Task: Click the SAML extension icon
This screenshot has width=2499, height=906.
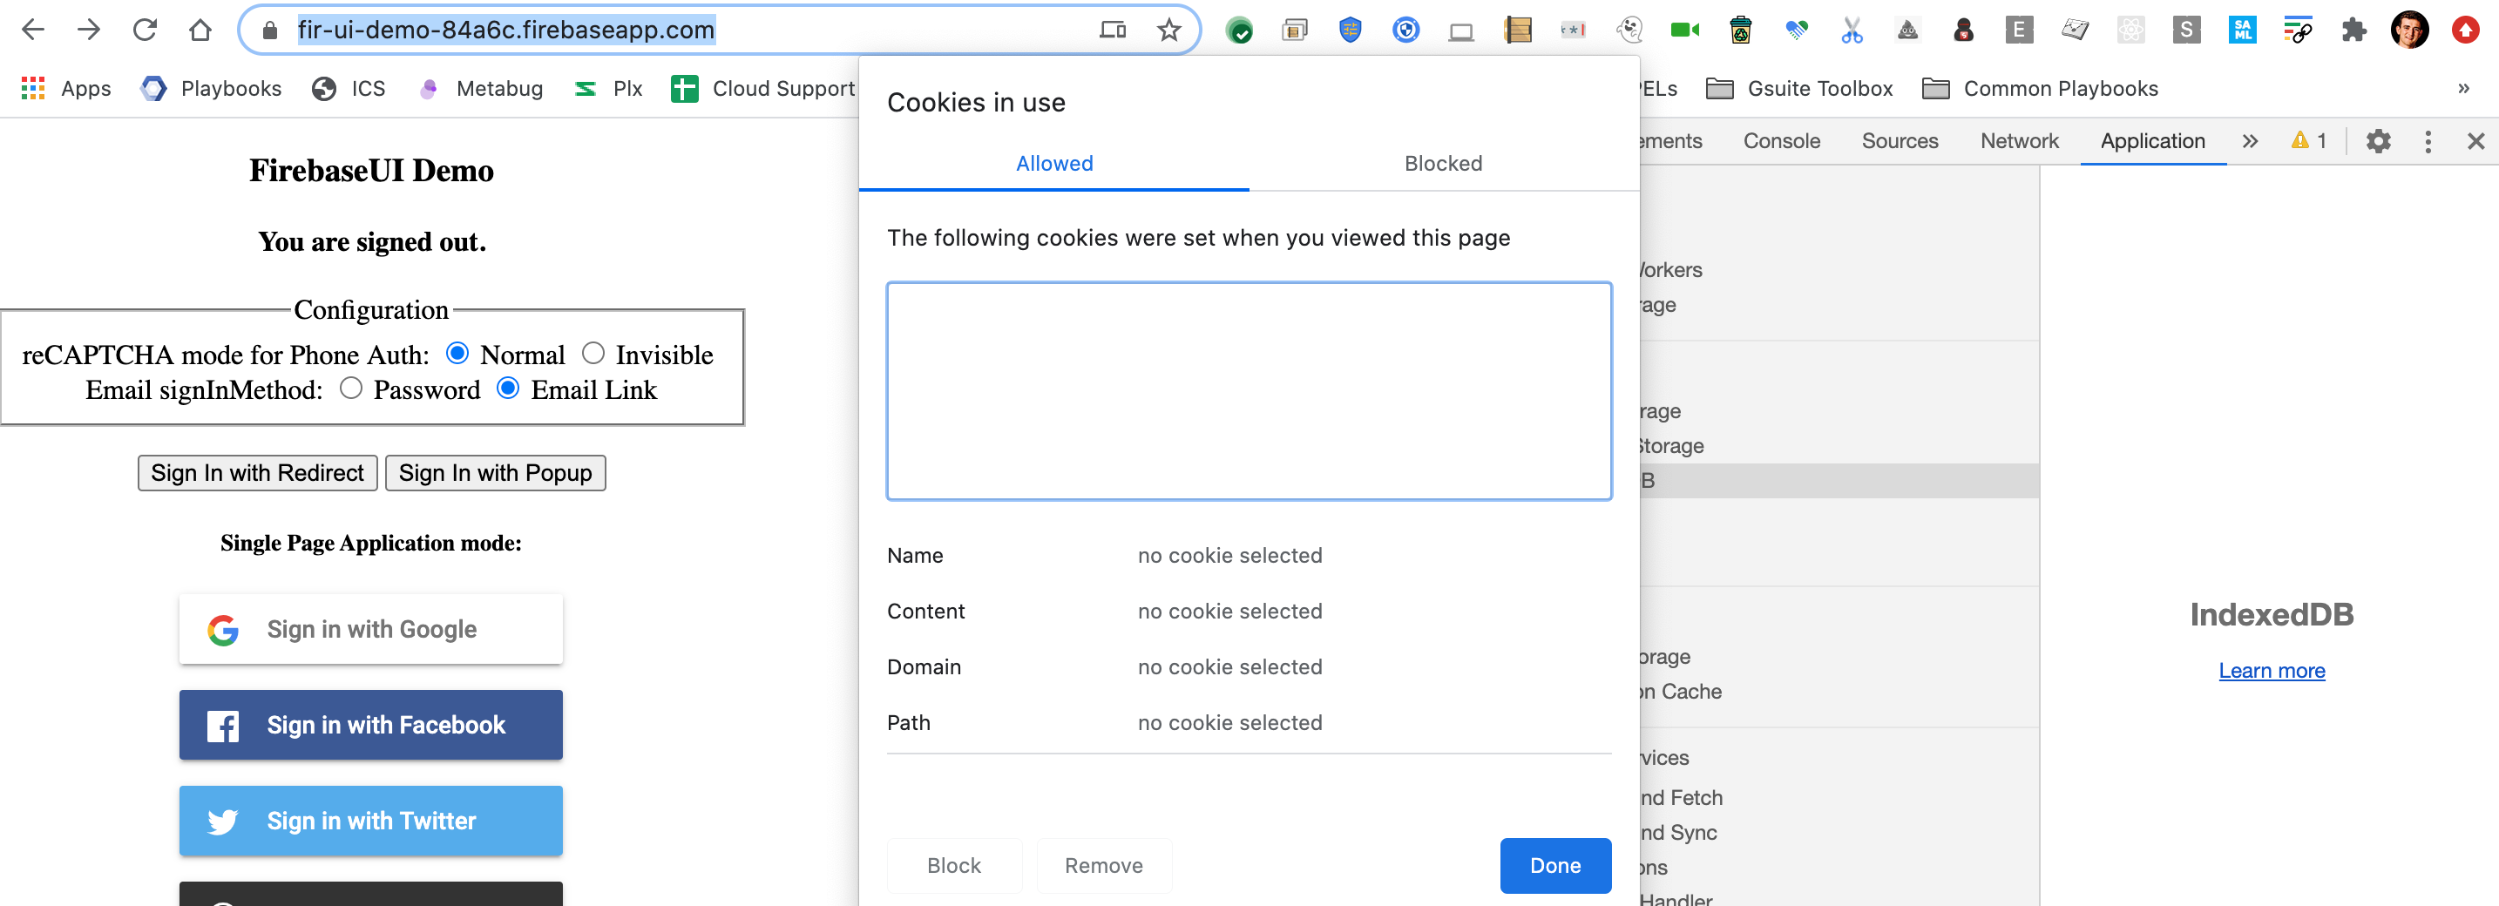Action: [2242, 30]
